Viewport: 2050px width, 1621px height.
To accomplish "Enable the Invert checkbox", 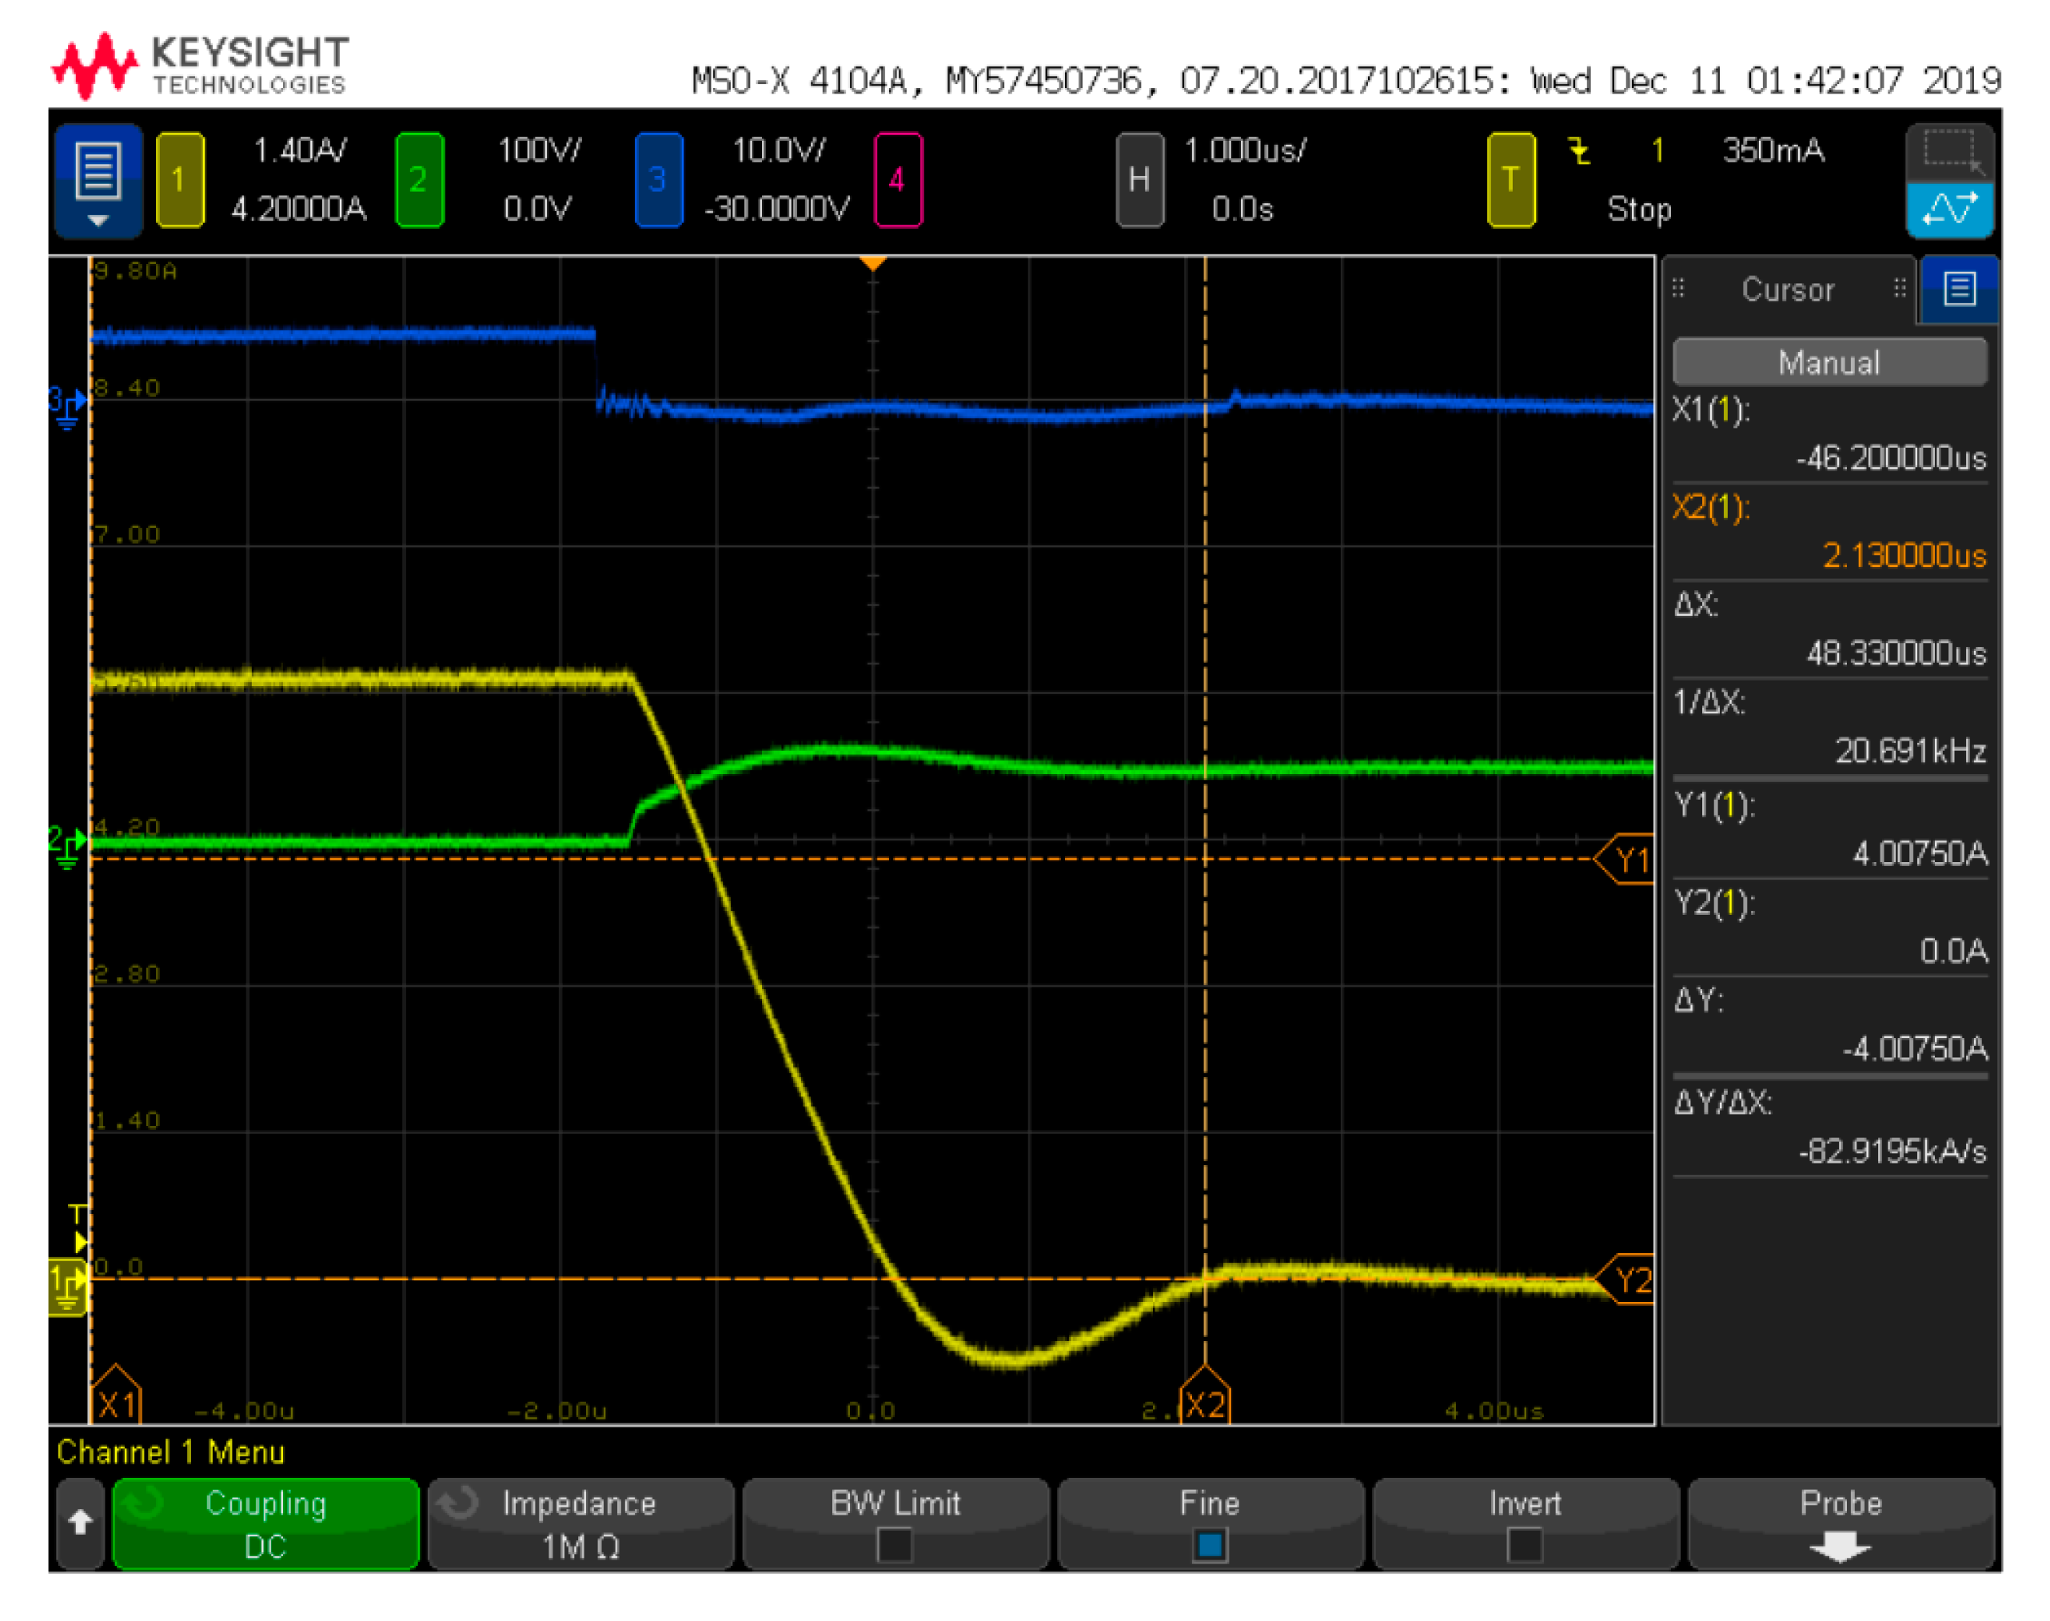I will pyautogui.click(x=1525, y=1545).
